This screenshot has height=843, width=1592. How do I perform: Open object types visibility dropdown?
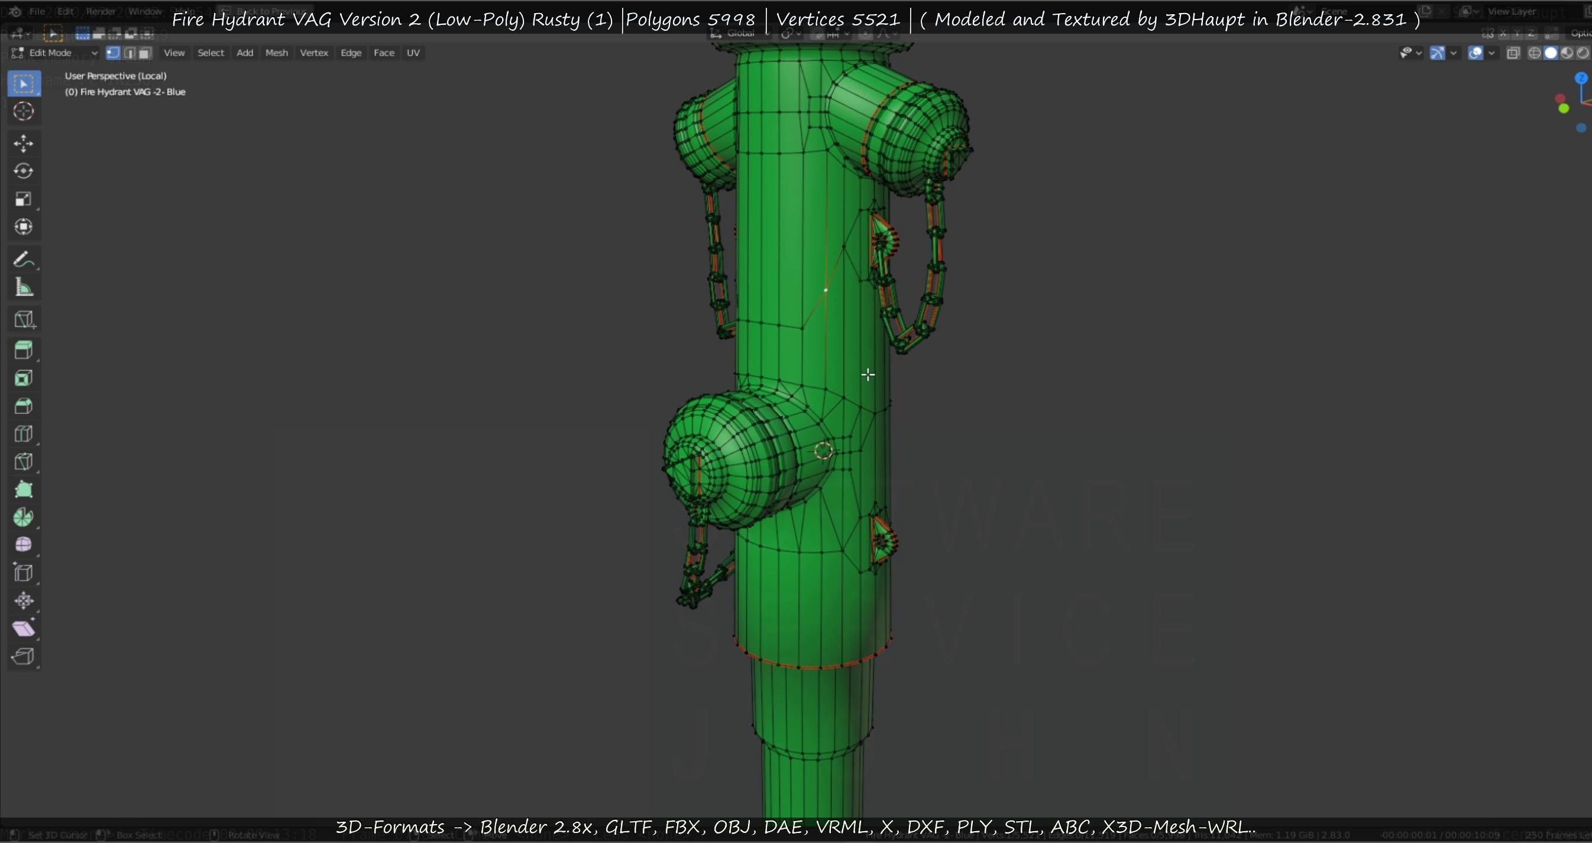coord(1410,53)
